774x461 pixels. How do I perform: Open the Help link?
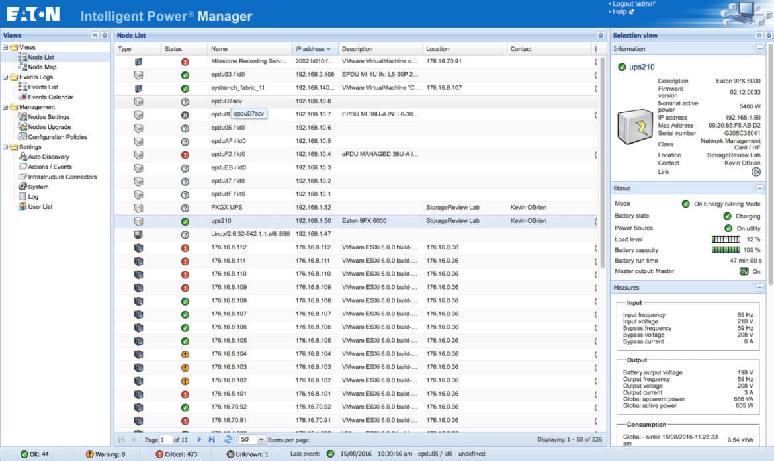pyautogui.click(x=619, y=11)
